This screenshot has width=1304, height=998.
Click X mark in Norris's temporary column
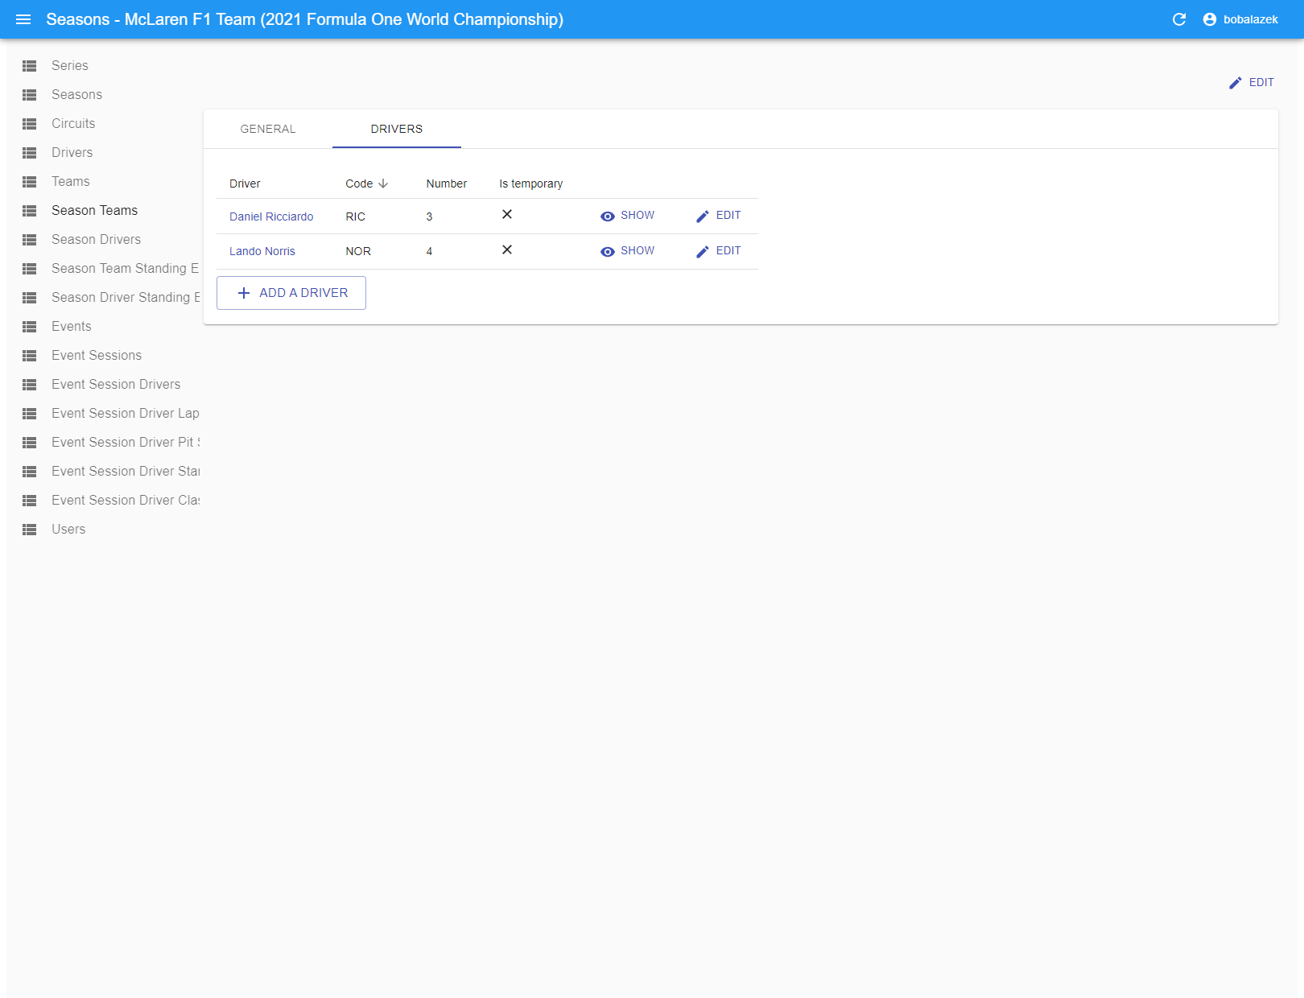click(507, 249)
